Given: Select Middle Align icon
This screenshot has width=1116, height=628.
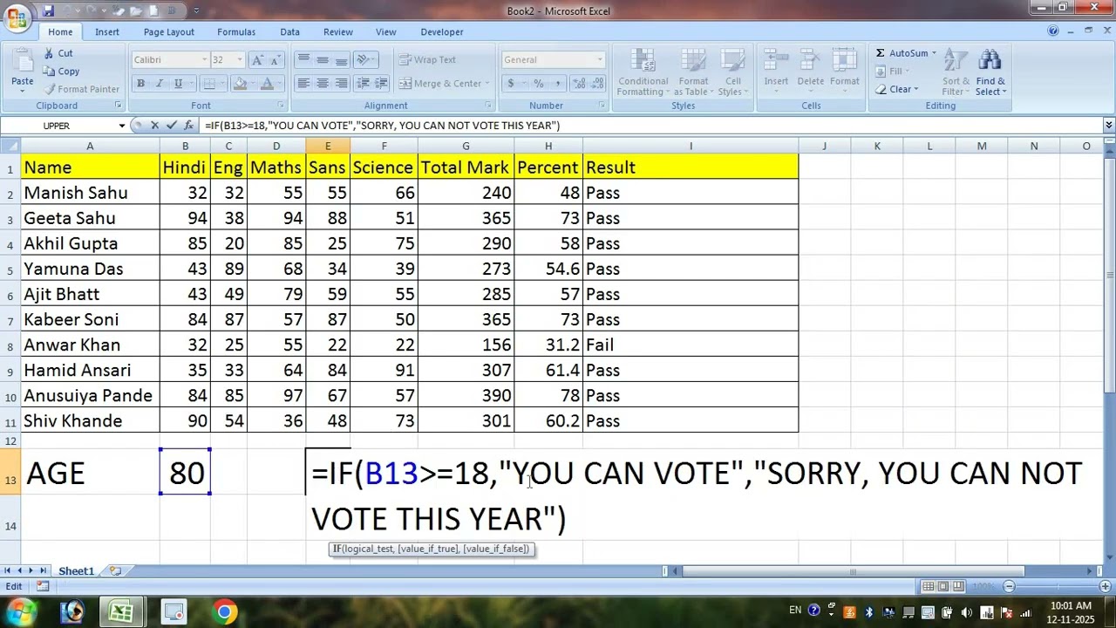Looking at the screenshot, I should point(323,60).
